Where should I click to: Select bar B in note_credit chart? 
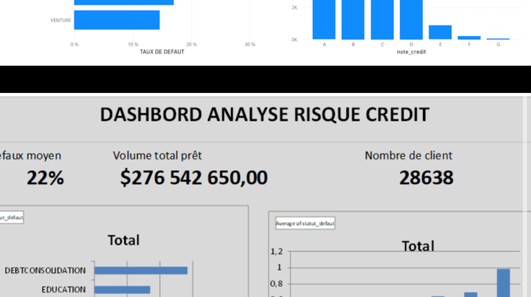point(353,19)
